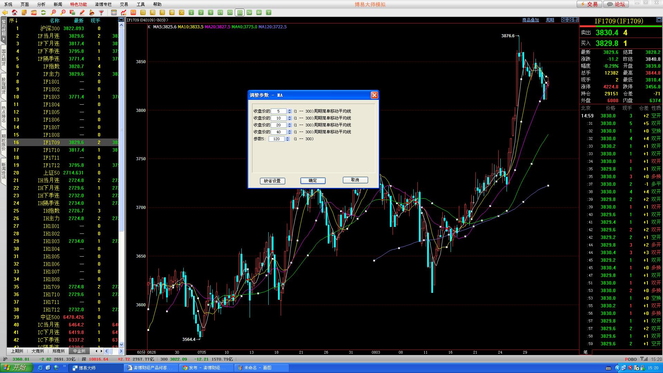Toggle the 30-minute period button
Screen dimensions: 663x373
point(230,12)
